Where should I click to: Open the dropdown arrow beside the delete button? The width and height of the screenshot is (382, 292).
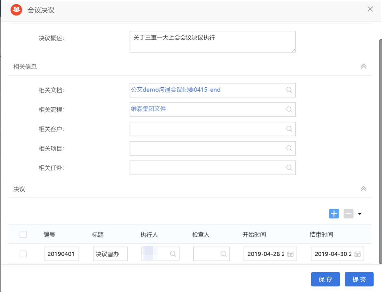pyautogui.click(x=360, y=213)
